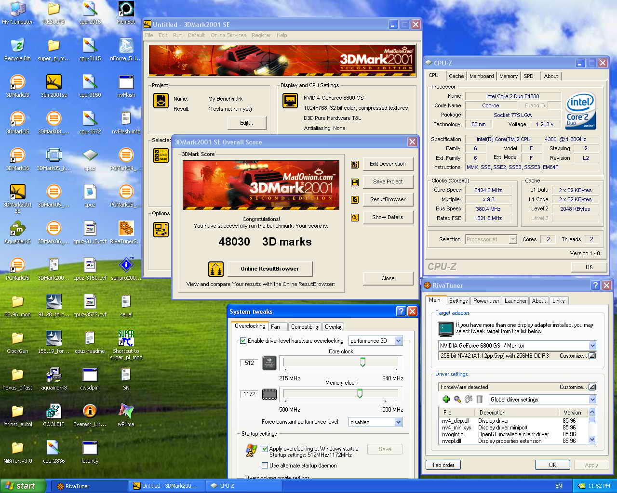Open the CPU-Z SPD tab
Viewport: 617px width, 493px height.
point(529,76)
